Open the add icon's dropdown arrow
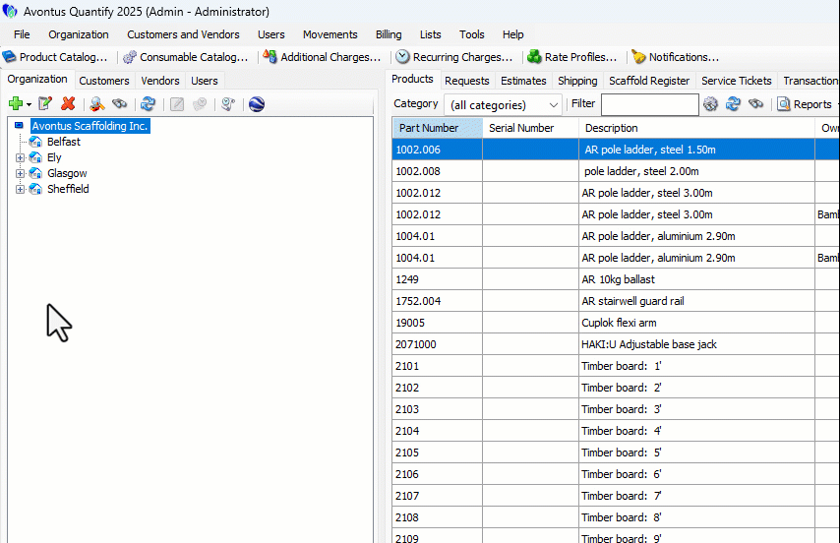 coord(29,104)
